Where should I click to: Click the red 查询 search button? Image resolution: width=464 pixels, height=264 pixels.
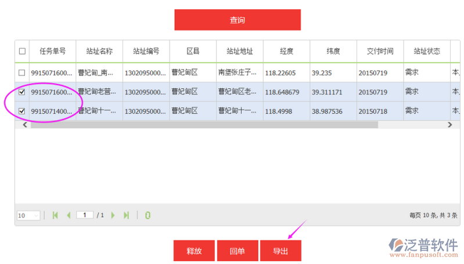click(x=238, y=20)
